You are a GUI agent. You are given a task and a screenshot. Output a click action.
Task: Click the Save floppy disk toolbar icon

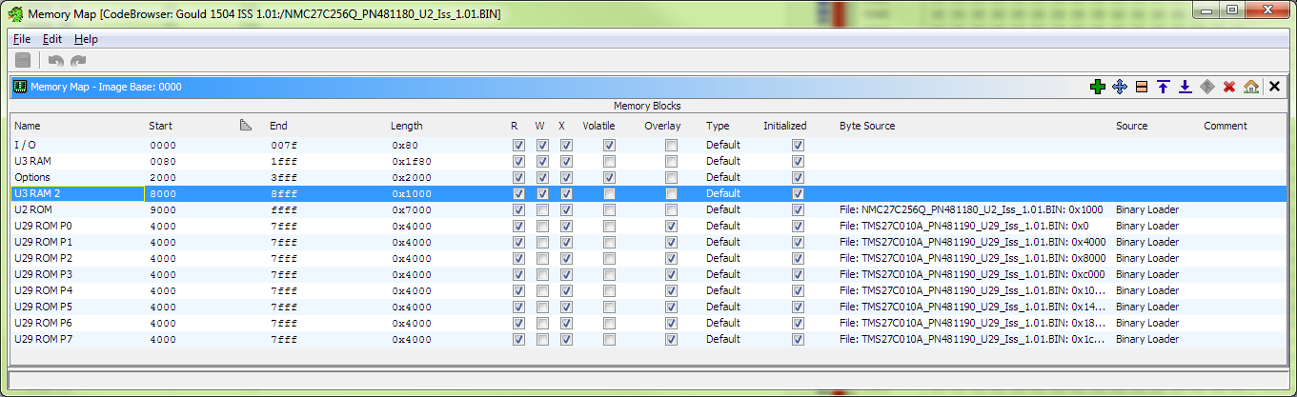click(23, 60)
